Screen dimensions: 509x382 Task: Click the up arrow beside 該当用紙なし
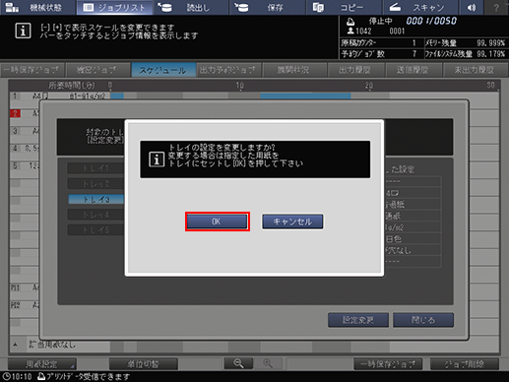coord(15,345)
